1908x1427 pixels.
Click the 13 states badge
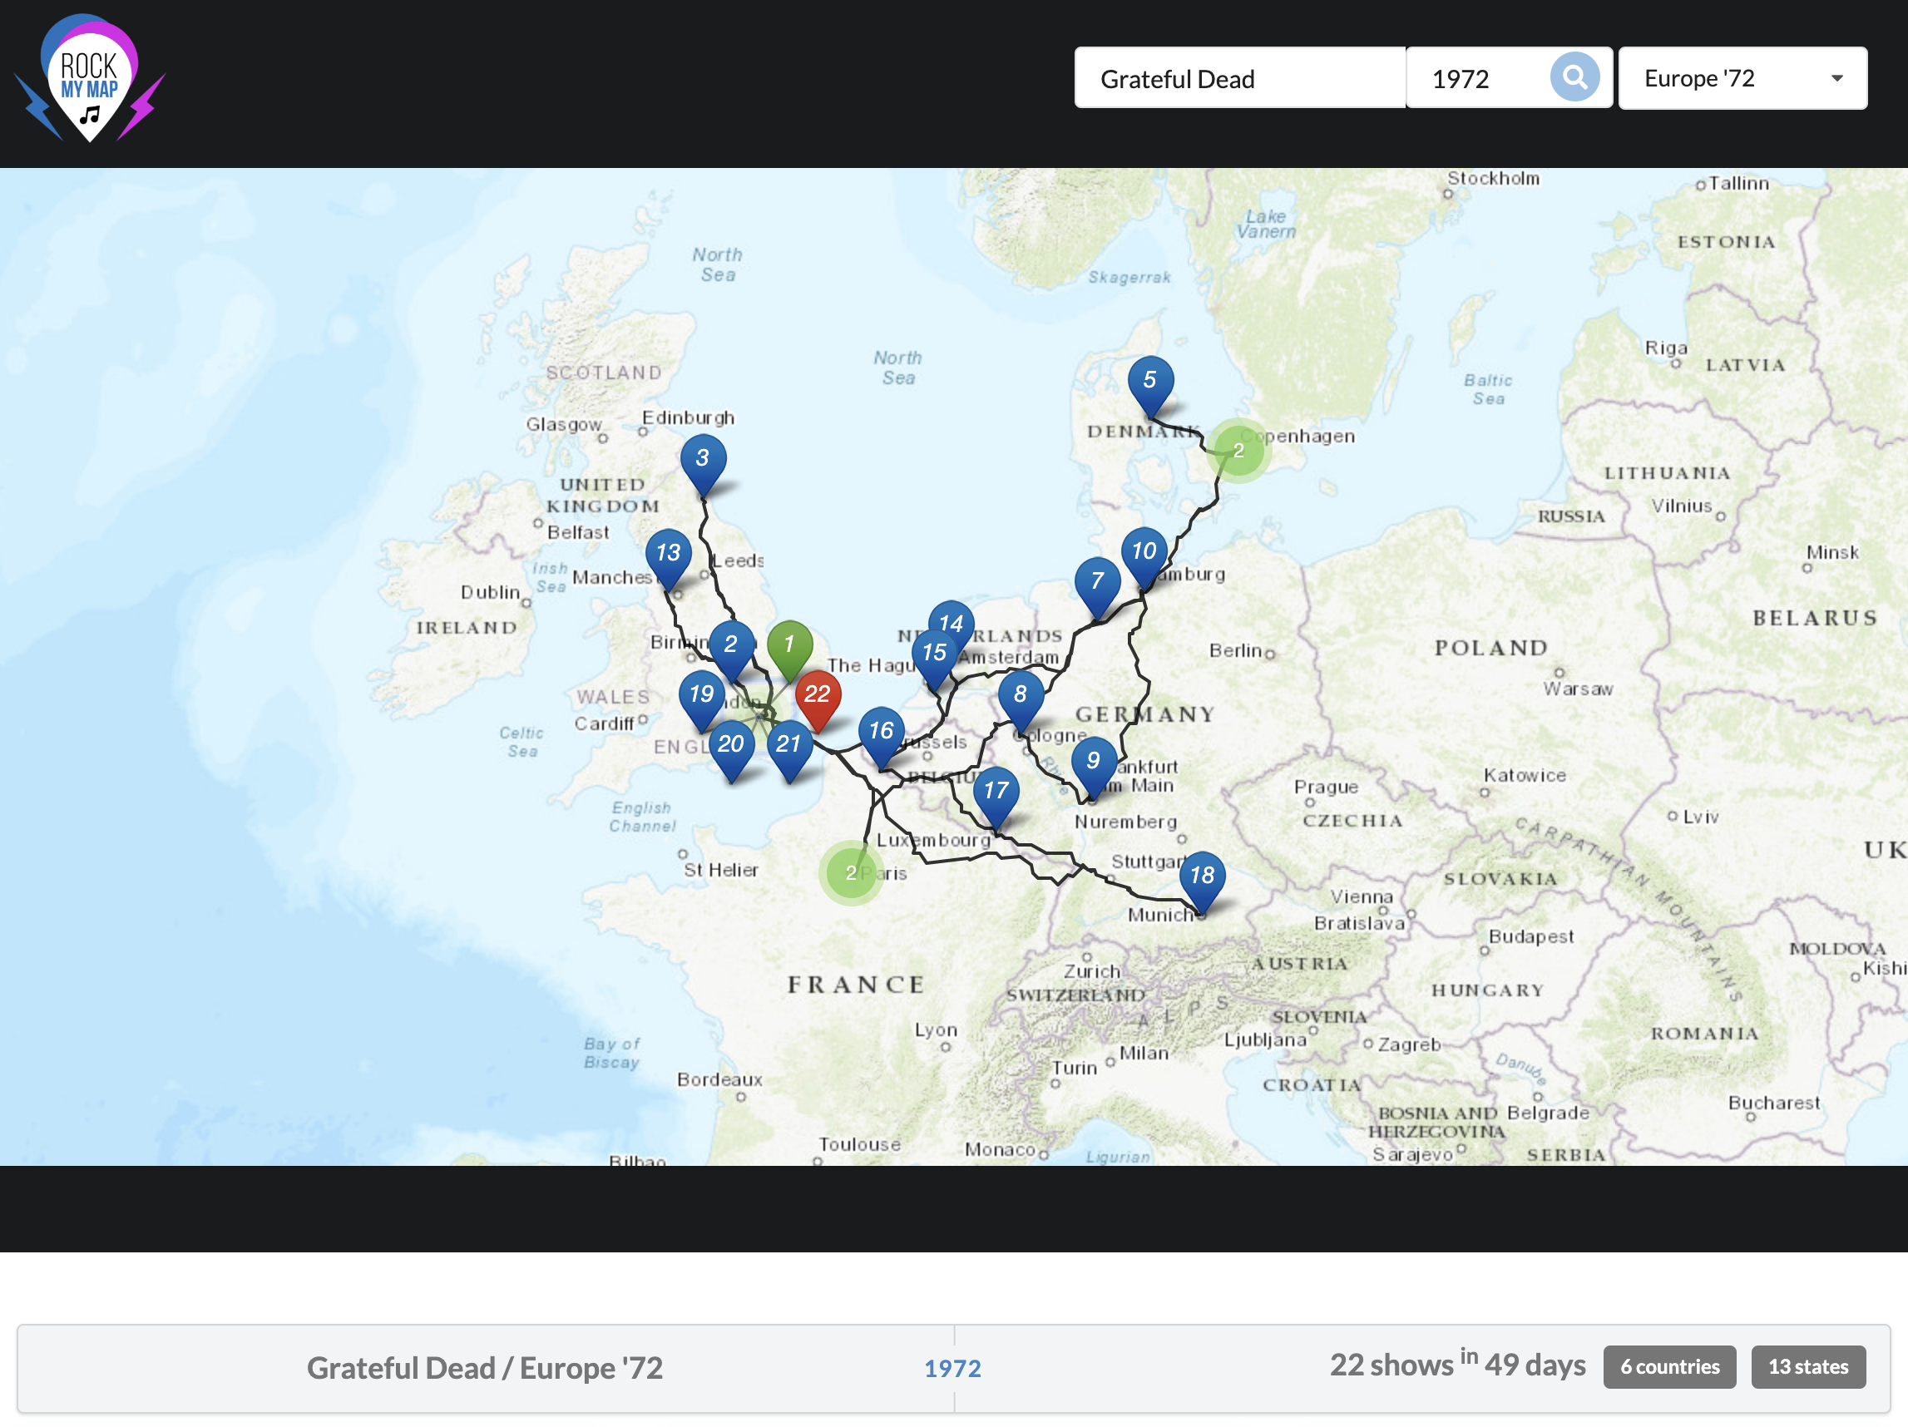tap(1807, 1366)
